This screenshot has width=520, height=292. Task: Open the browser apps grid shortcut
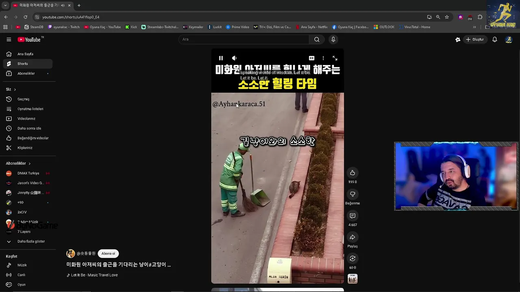point(5,27)
